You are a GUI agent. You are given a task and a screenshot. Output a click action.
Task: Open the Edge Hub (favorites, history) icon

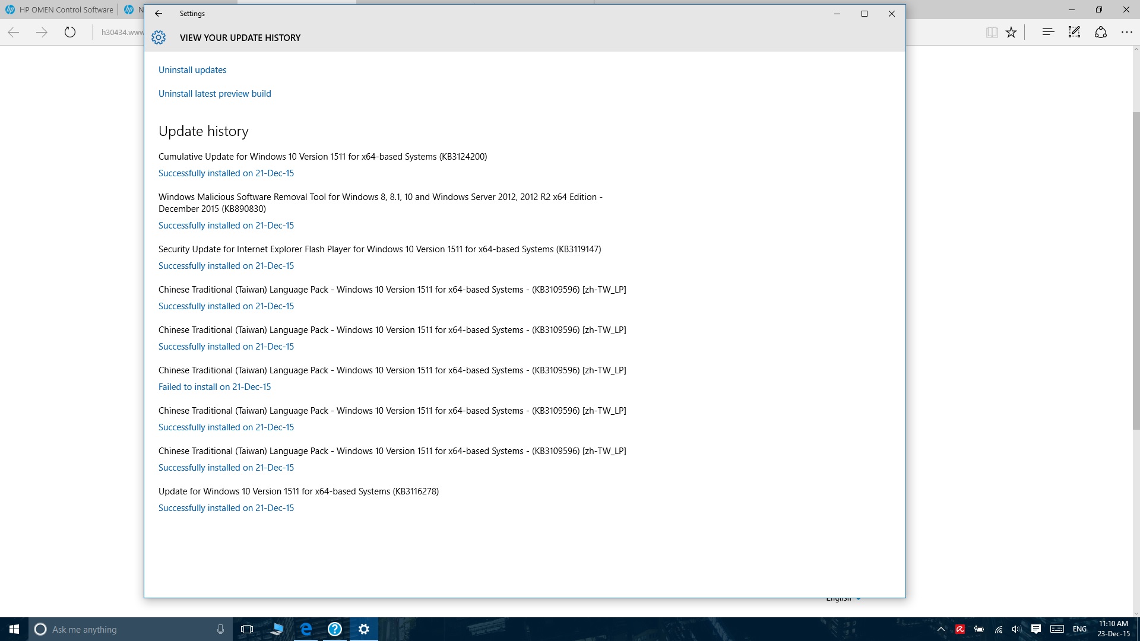point(1048,32)
